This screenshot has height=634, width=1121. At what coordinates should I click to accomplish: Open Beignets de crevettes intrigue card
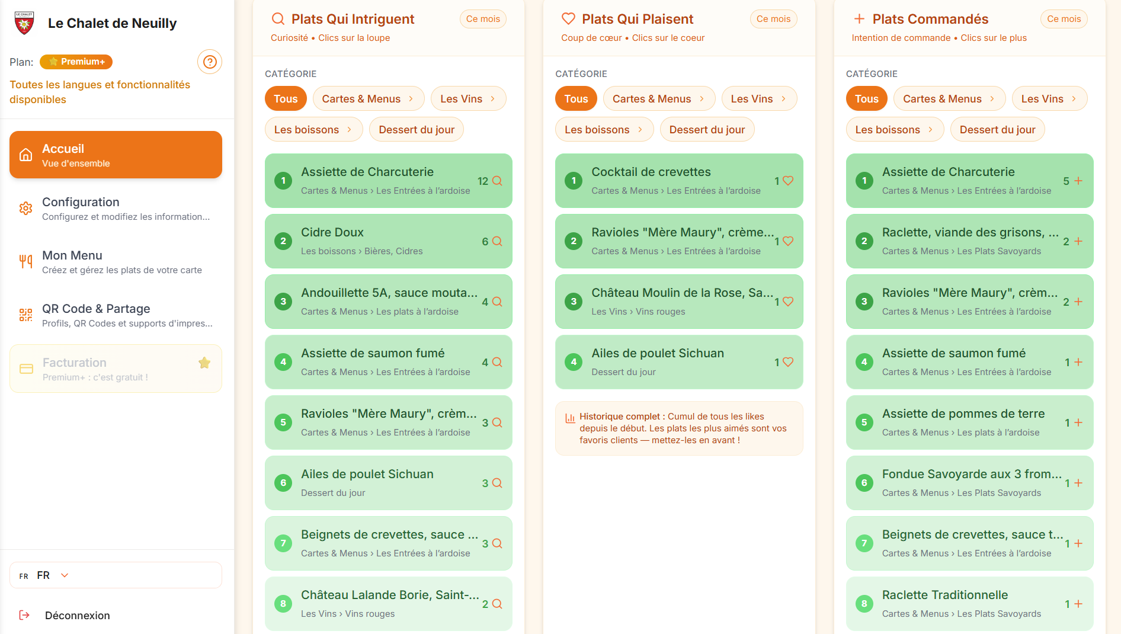389,543
